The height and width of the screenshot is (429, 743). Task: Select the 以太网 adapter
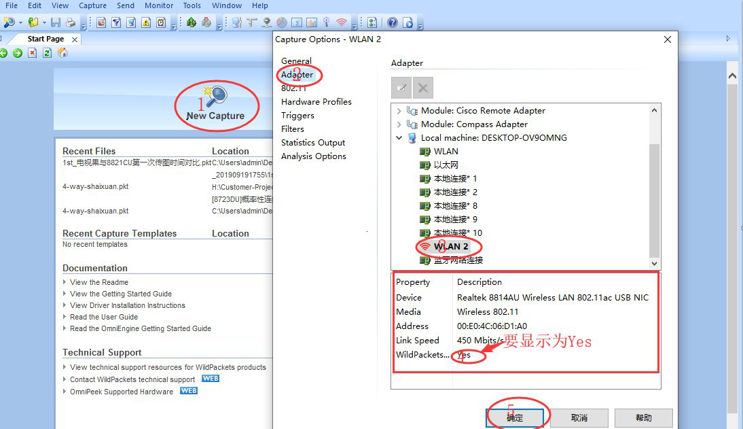click(446, 165)
